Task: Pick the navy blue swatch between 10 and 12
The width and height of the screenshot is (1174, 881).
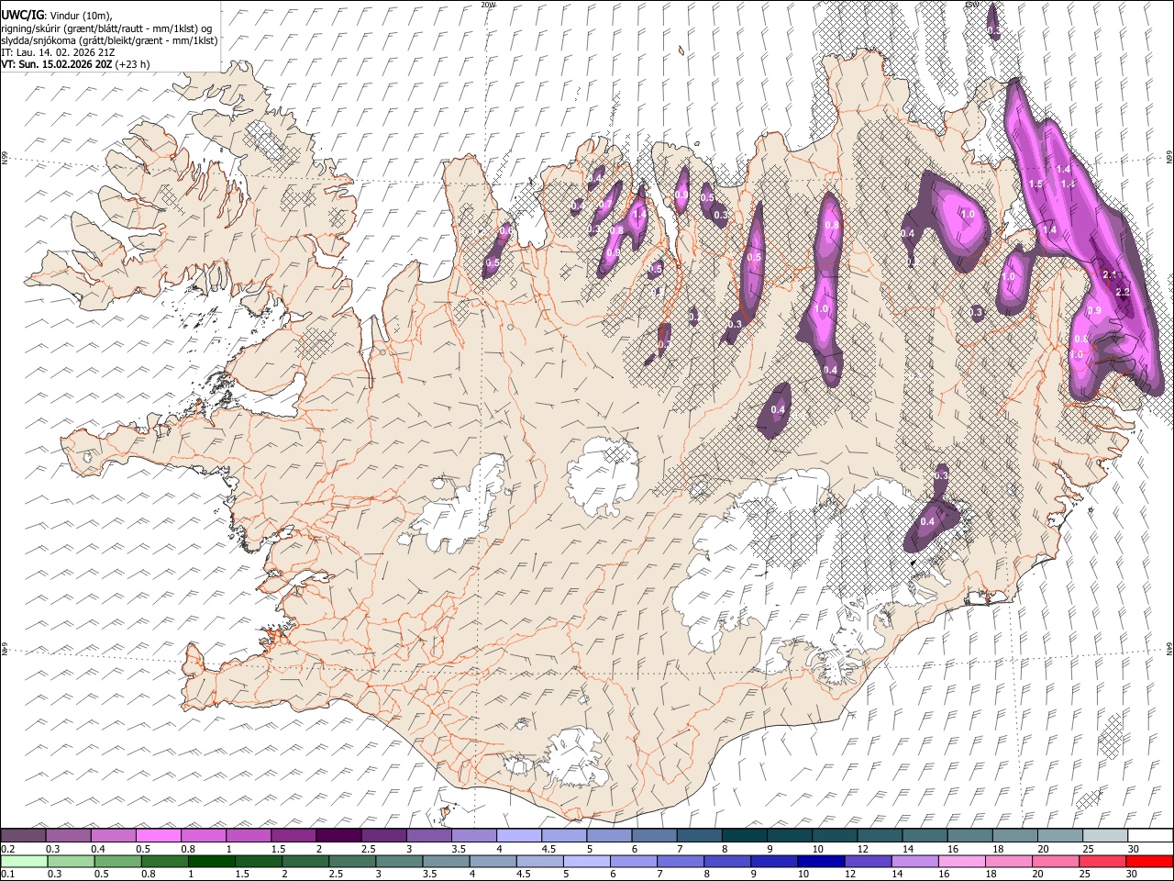Action: [x=820, y=861]
